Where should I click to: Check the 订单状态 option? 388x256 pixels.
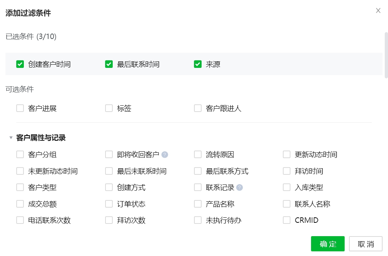coord(108,203)
